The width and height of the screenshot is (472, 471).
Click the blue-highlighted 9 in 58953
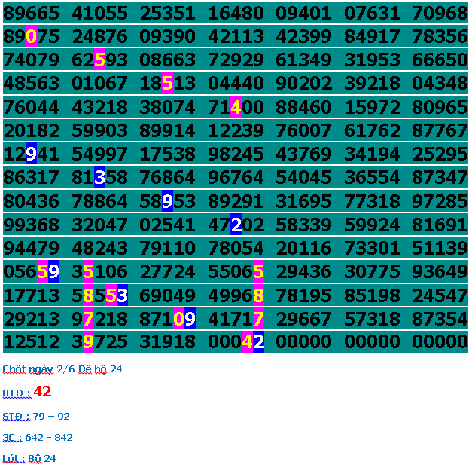(167, 201)
